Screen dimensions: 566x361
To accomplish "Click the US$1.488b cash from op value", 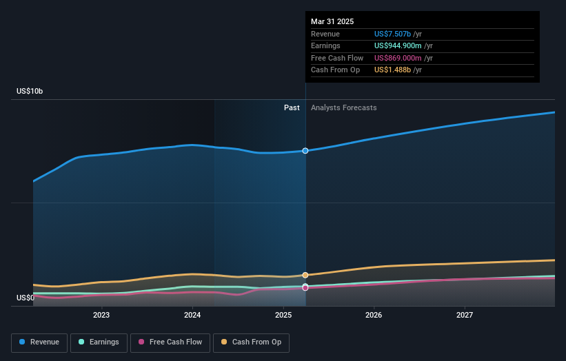I will coord(392,70).
